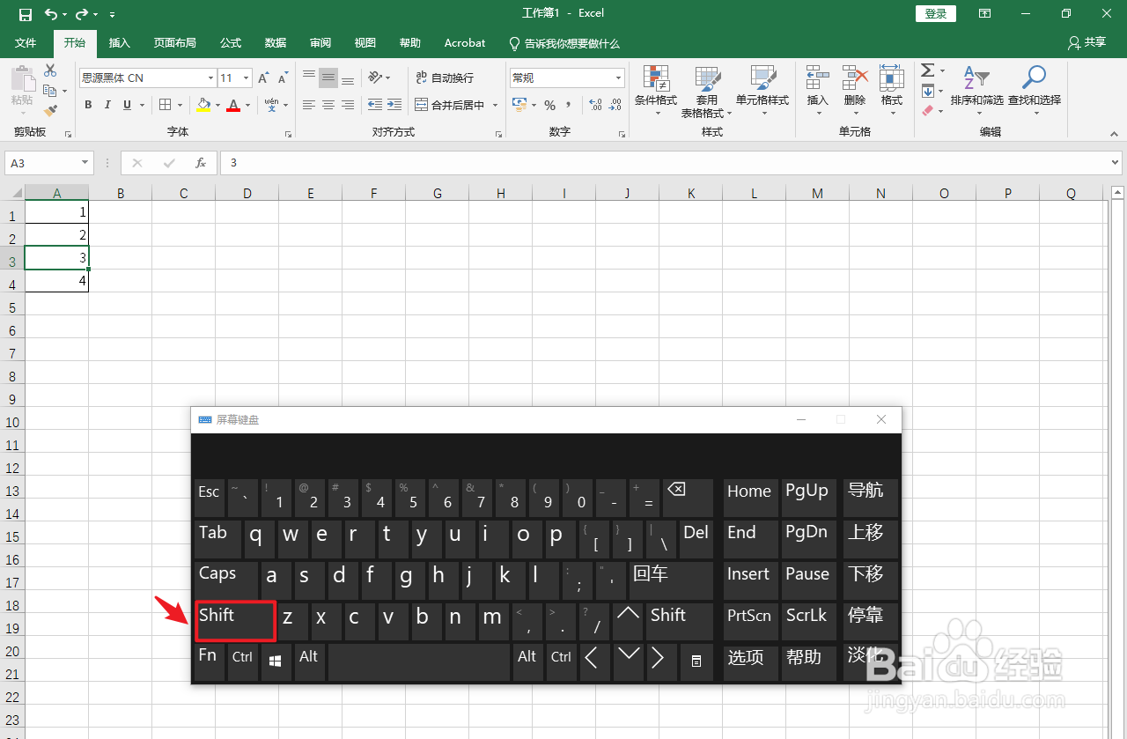Click the Save icon in quick access toolbar
The image size is (1127, 739).
pyautogui.click(x=25, y=14)
